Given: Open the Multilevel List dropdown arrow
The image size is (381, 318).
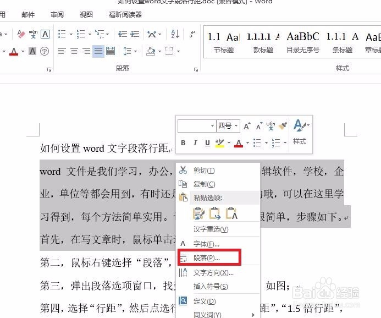Looking at the screenshot, I should click(107, 34).
